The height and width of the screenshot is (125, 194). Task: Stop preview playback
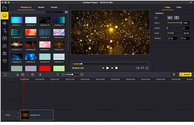pos(116,68)
